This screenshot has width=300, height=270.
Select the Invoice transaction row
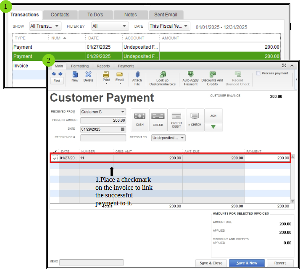pyautogui.click(x=29, y=66)
